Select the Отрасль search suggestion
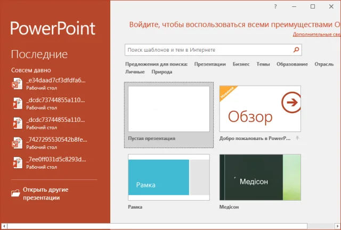Image resolution: width=341 pixels, height=230 pixels. coord(324,64)
